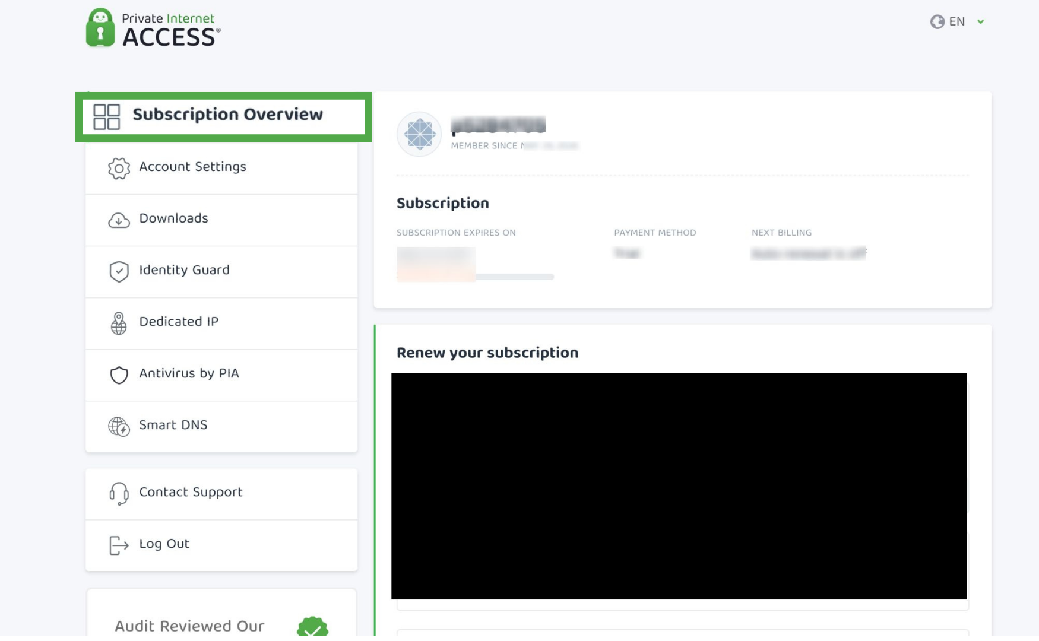This screenshot has width=1039, height=641.
Task: Click the Private Internet Access padlock logo
Action: [100, 27]
